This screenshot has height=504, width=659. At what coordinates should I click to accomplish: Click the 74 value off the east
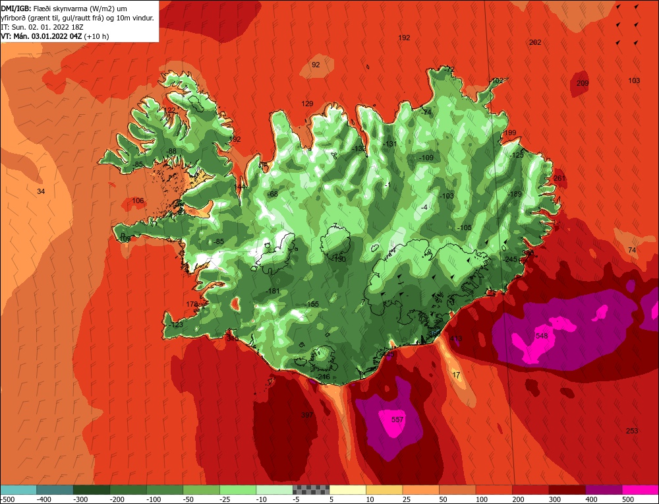pos(632,250)
